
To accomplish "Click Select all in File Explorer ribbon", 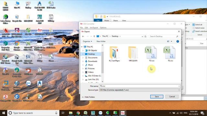I will pyautogui.click(x=197, y=24).
